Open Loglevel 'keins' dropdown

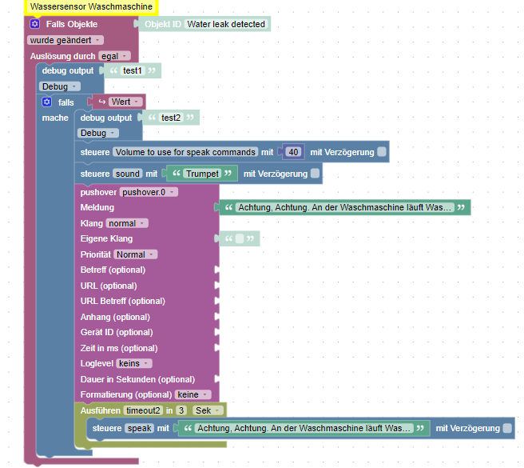click(x=134, y=363)
